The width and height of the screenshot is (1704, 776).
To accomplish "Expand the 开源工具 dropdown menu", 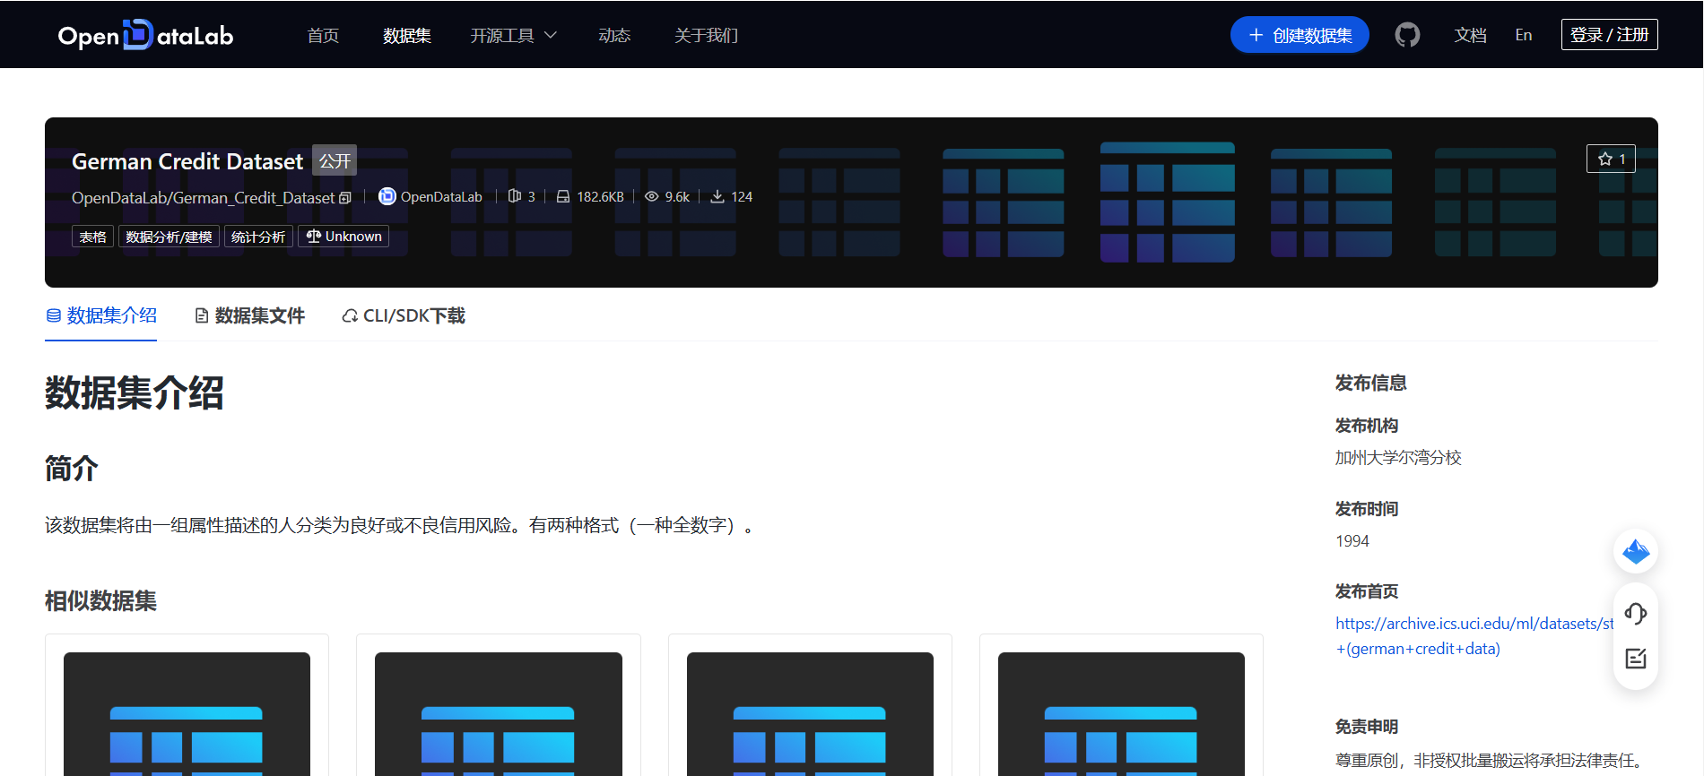I will (x=514, y=35).
